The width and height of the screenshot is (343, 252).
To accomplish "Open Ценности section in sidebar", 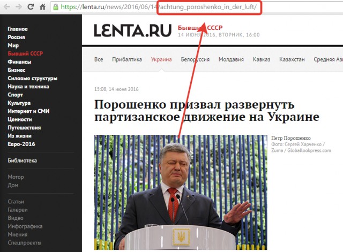I will pyautogui.click(x=20, y=119).
